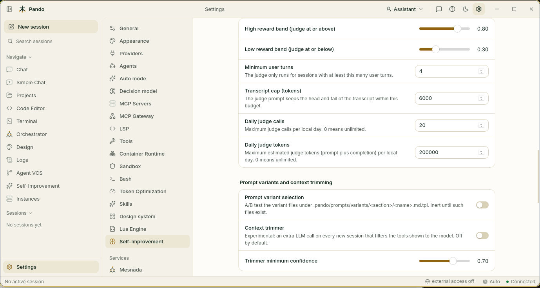Open the help question mark icon

coord(452,9)
